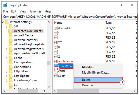Click the tree pane vertical scrollbar thumb
This screenshot has height=95, width=139.
coord(48,63)
